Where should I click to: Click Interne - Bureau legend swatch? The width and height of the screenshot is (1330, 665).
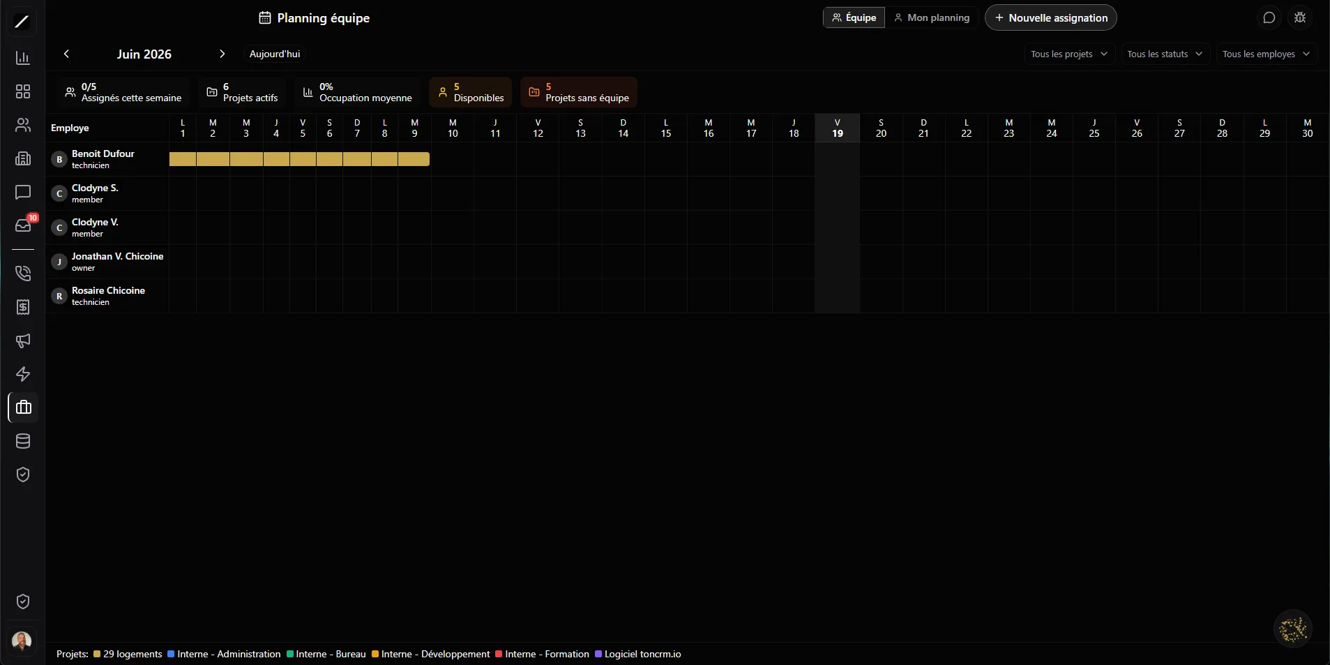(290, 654)
